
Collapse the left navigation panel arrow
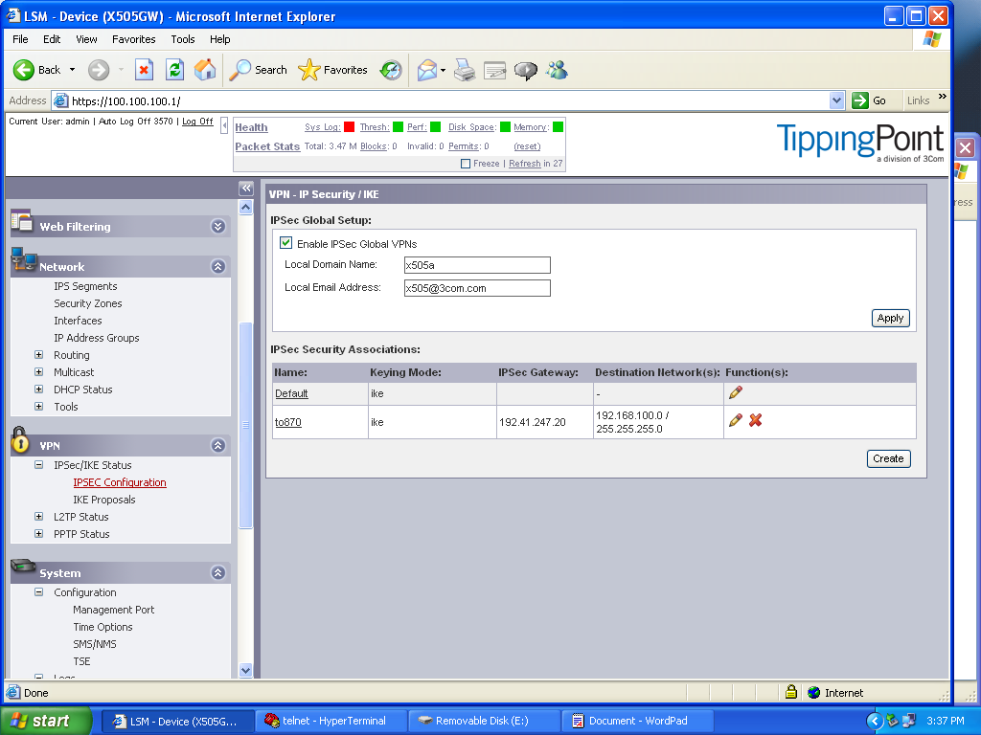tap(245, 189)
